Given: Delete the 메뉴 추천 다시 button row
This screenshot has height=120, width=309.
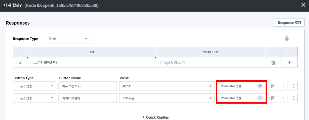Looking at the screenshot, I should click(x=273, y=86).
